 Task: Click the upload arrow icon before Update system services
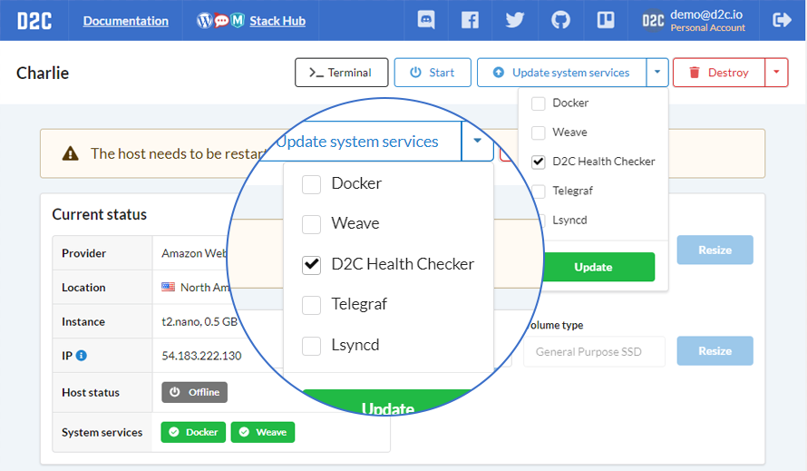tap(498, 73)
